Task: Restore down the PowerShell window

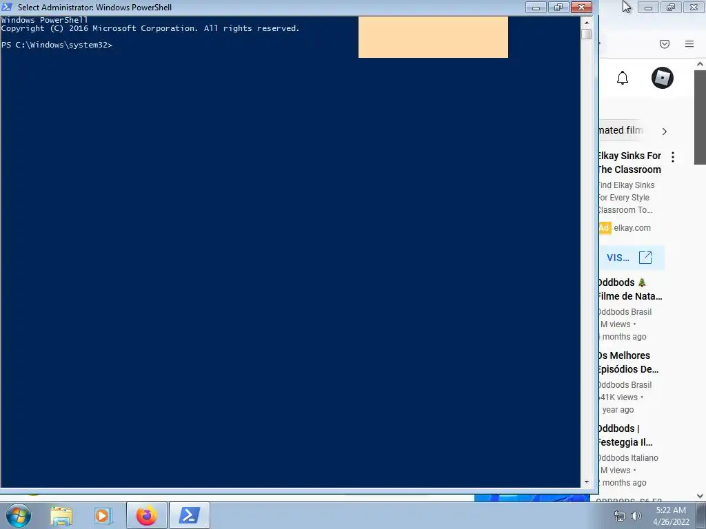Action: click(x=558, y=7)
